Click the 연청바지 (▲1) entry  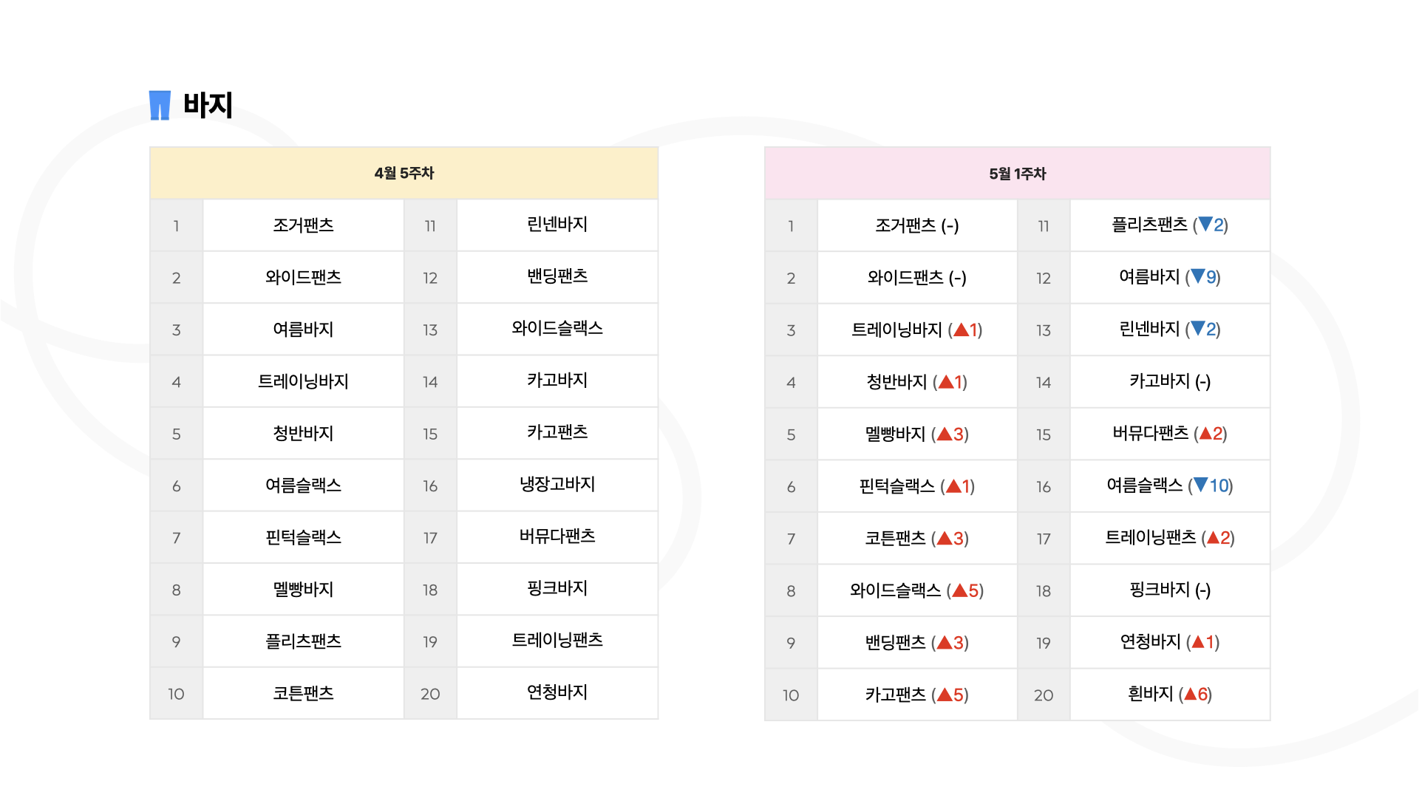pos(1170,642)
